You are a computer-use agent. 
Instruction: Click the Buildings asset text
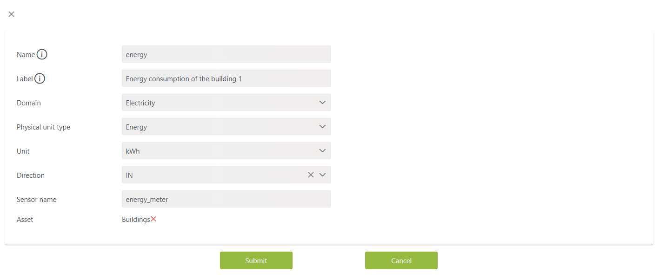136,220
